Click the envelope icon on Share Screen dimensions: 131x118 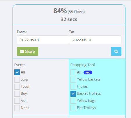pyautogui.click(x=22, y=52)
